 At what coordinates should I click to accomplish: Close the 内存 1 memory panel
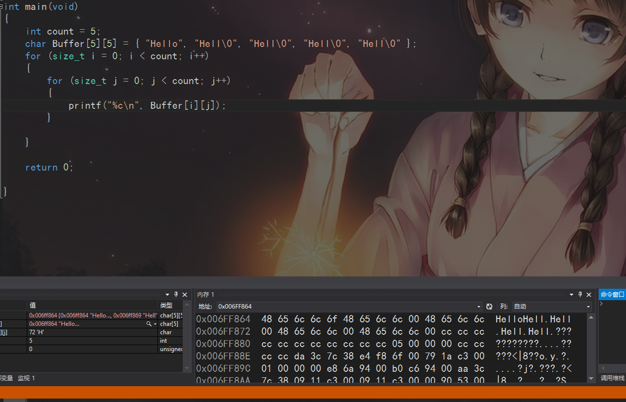pos(589,294)
